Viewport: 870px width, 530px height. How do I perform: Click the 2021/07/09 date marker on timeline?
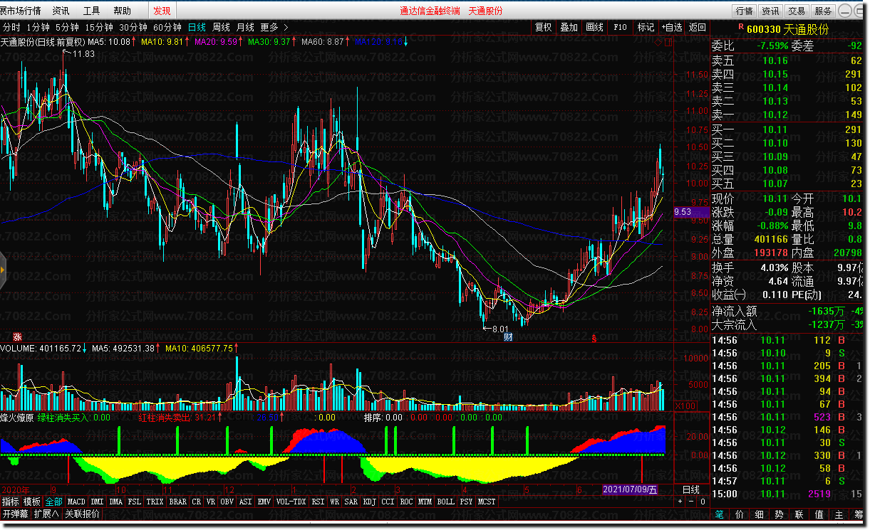click(630, 489)
